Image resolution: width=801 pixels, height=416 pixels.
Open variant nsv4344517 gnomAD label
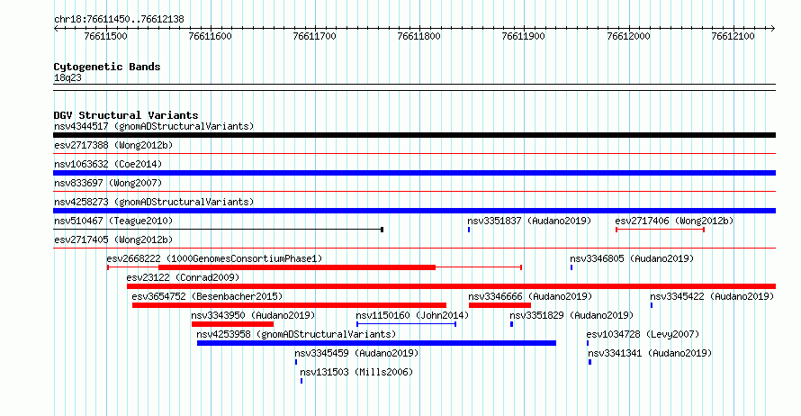pos(154,126)
